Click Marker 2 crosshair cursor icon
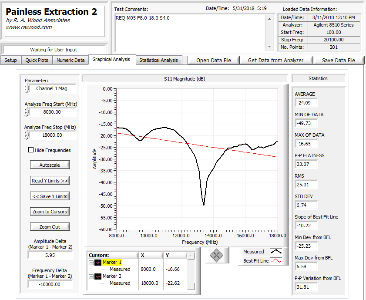Image resolution: width=366 pixels, height=300 pixels. pyautogui.click(x=98, y=276)
